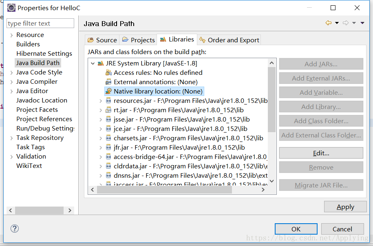Click the sidebar horizontal scrollbar thumb
373x246 pixels.
(x=39, y=210)
